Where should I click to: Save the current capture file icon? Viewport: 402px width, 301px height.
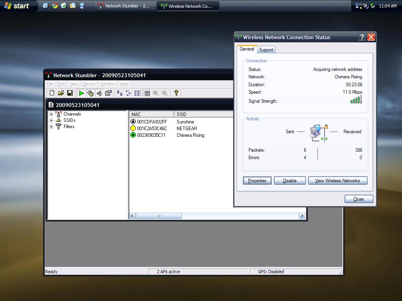[x=70, y=93]
